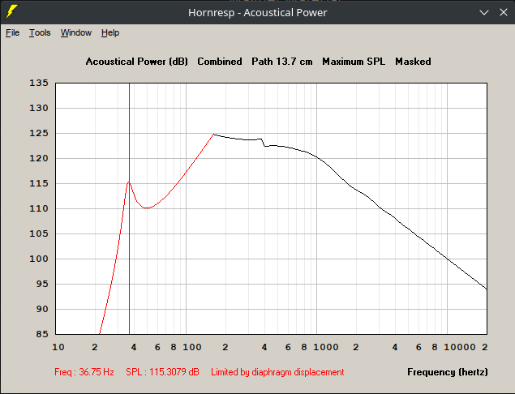Screen dimensions: 515x394
Task: Click the 85 value on the dB axis
Action: pos(41,334)
